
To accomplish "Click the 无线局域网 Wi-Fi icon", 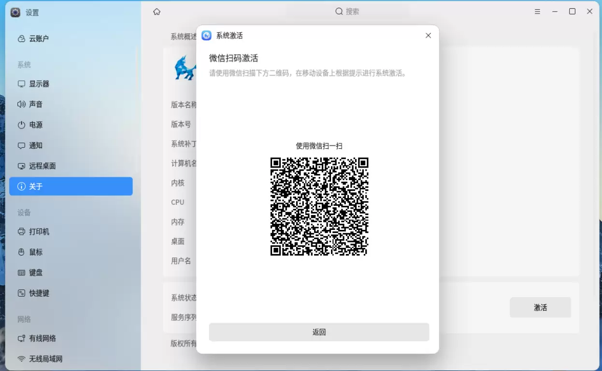I will (21, 359).
